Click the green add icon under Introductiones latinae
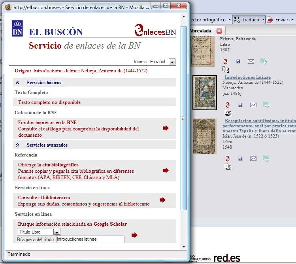 click(266, 105)
